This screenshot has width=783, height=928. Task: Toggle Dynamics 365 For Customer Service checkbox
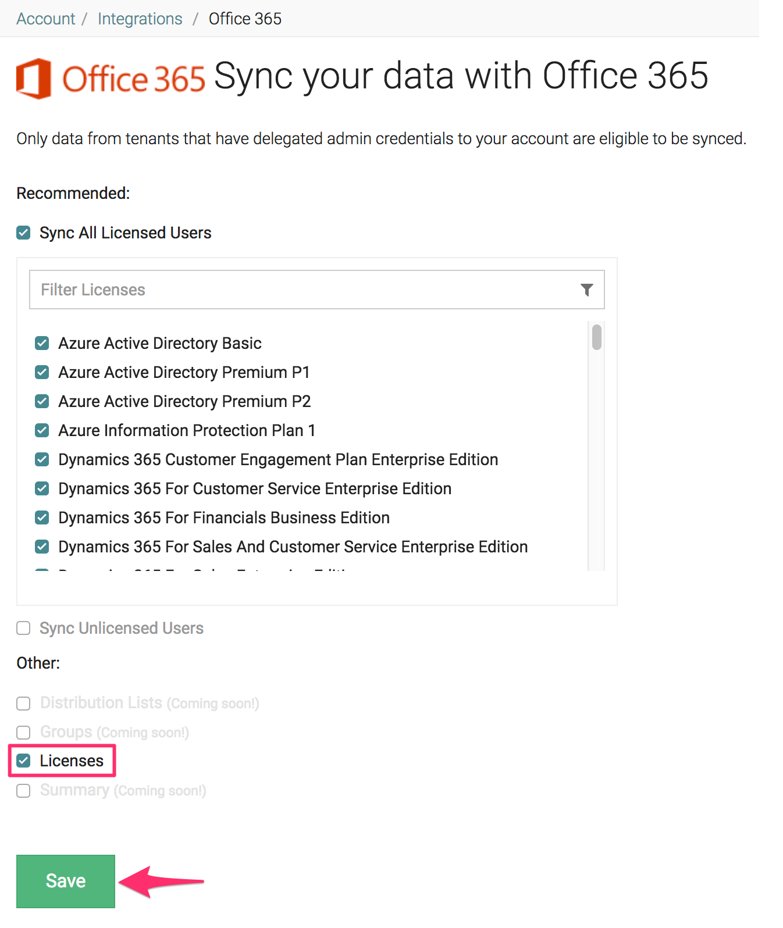42,488
